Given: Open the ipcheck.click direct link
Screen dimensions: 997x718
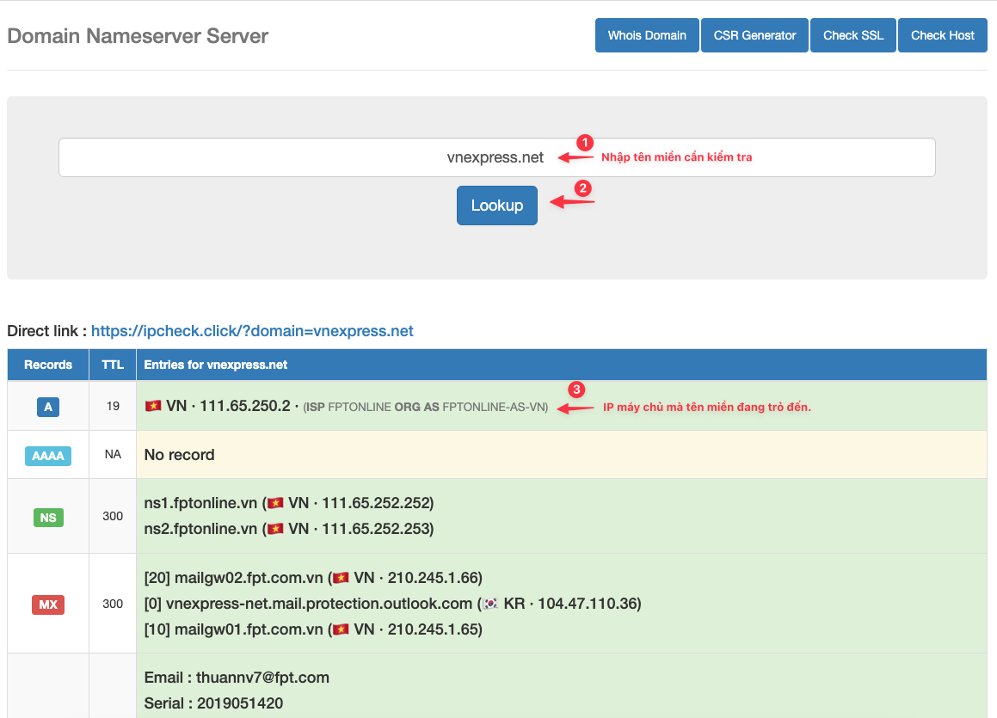Looking at the screenshot, I should (252, 330).
